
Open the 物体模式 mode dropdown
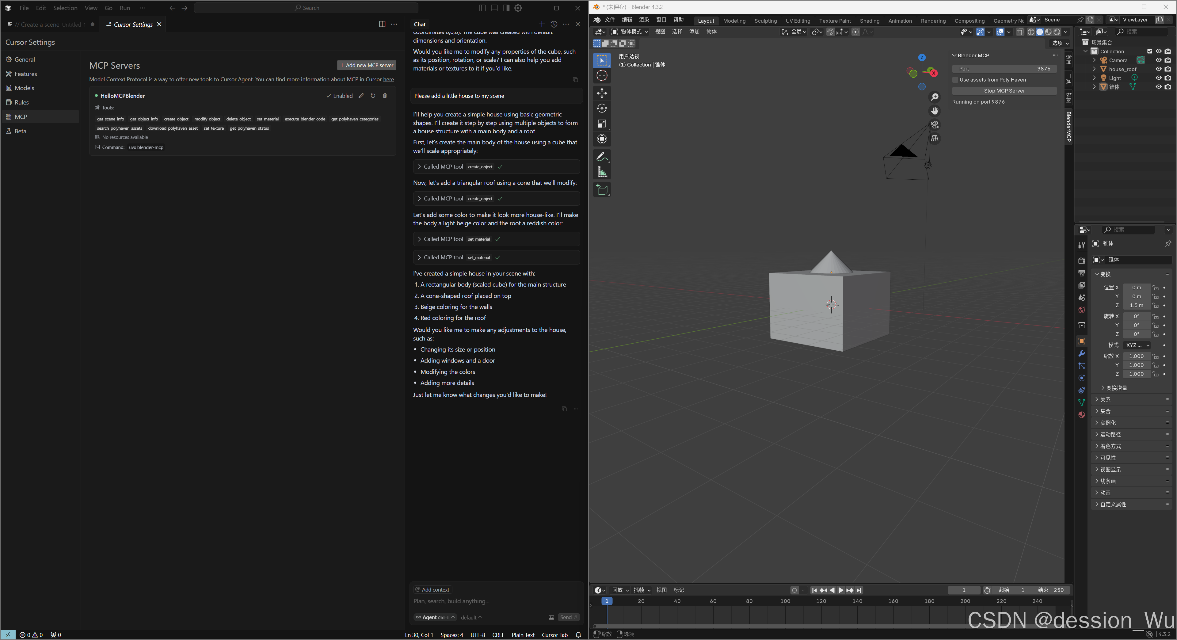(x=630, y=32)
